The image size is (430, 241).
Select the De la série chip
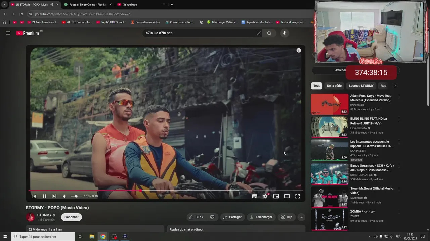pos(334,86)
